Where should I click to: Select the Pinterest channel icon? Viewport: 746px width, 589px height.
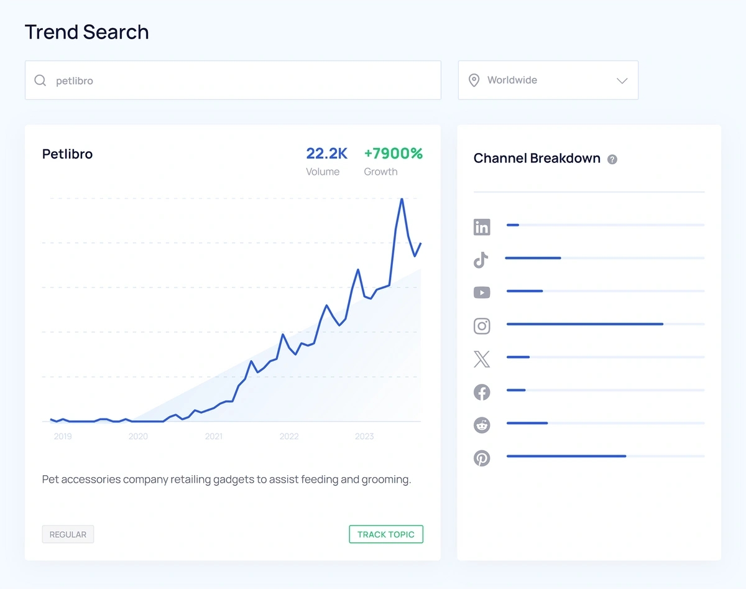coord(482,458)
